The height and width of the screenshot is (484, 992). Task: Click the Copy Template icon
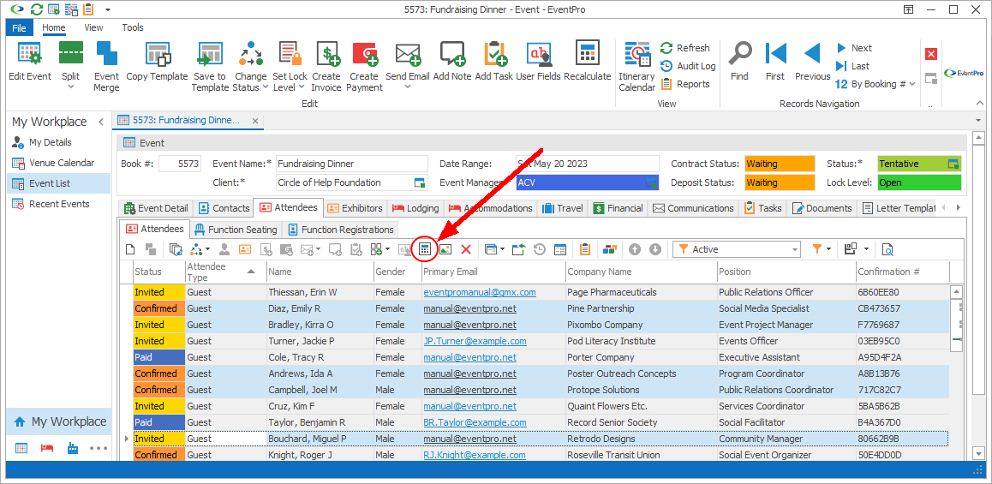pos(157,53)
